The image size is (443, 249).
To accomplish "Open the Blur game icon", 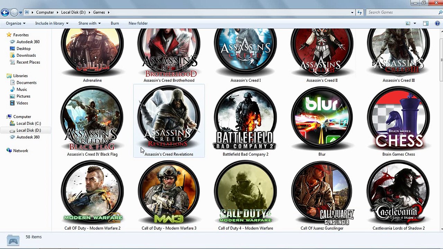I will [x=322, y=118].
